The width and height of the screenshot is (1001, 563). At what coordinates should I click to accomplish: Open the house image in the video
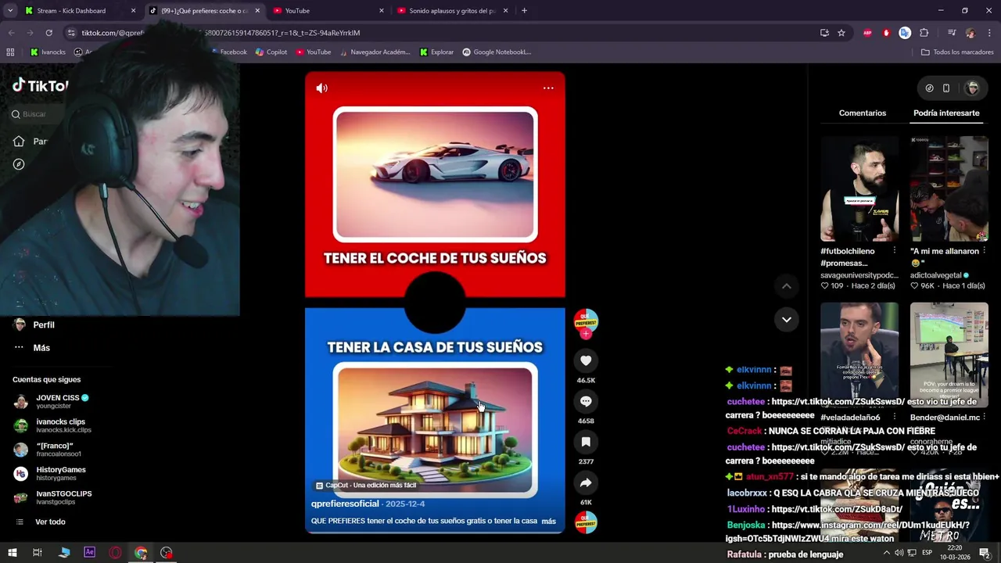435,430
